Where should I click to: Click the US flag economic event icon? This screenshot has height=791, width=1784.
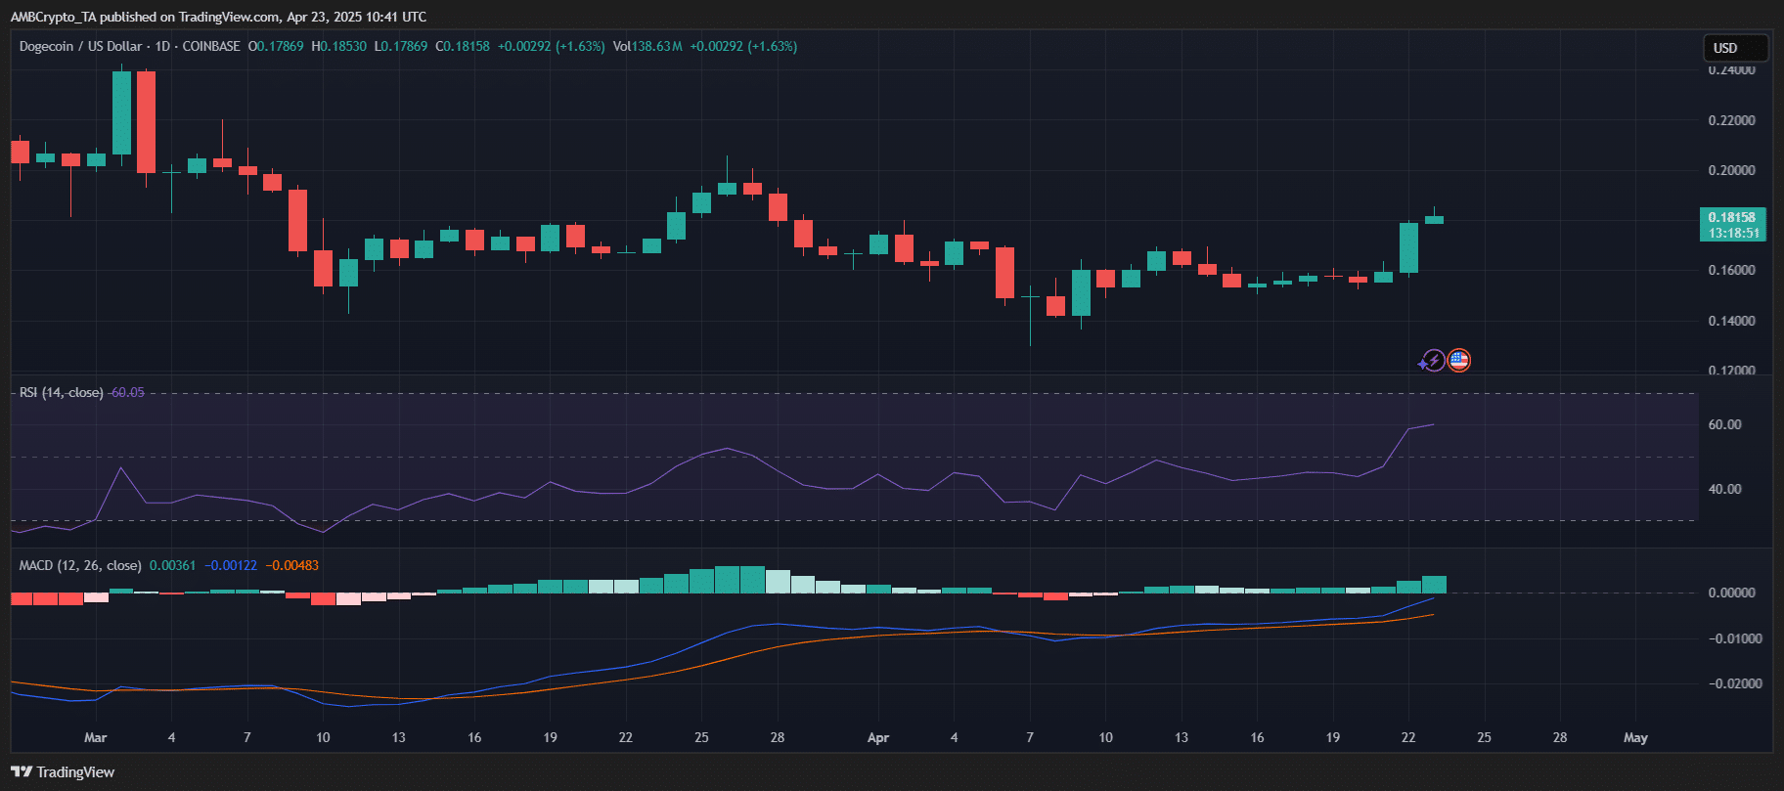click(1458, 360)
